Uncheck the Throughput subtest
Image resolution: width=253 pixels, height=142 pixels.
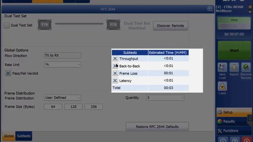(x=115, y=58)
